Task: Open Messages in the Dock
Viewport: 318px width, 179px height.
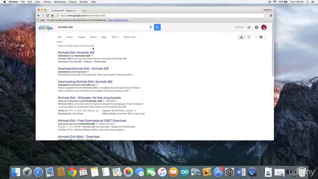Action: (140, 172)
